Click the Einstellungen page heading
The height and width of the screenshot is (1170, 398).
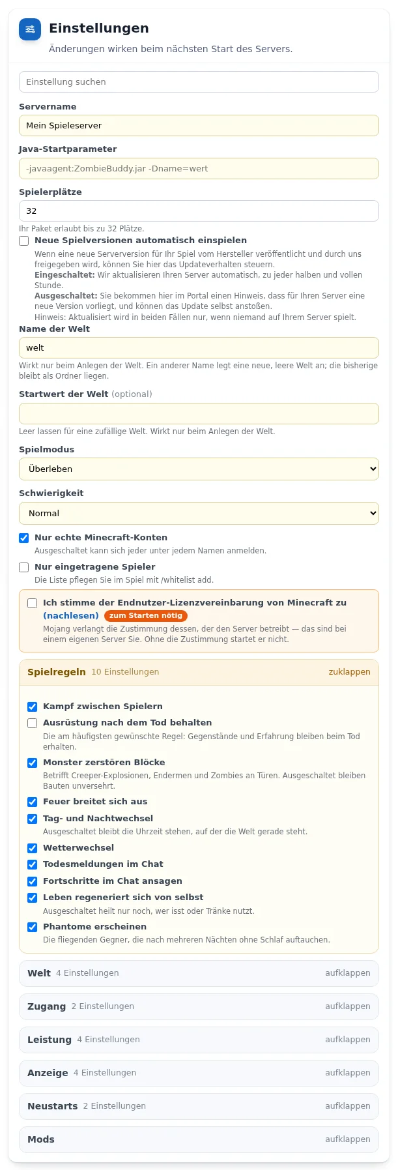[x=99, y=28]
